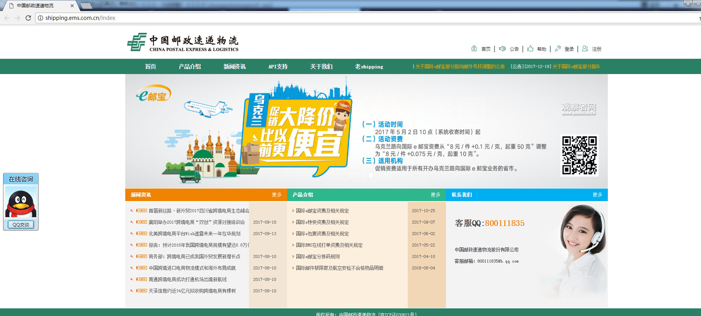Click the 新闻资讯 orange section heading
The height and width of the screenshot is (316, 701).
click(x=141, y=195)
